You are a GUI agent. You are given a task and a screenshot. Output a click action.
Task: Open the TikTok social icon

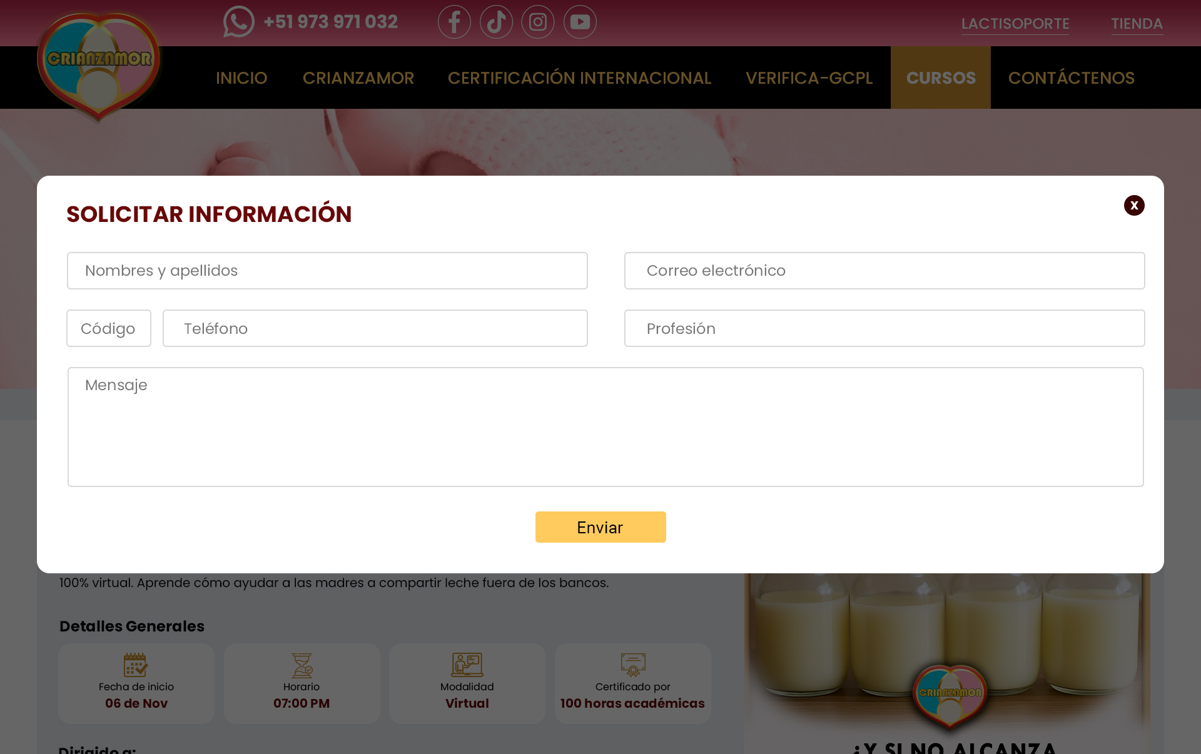coord(496,22)
